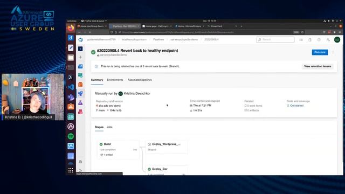The height and width of the screenshot is (194, 345).
Task: Open the Azure DevOps home logo
Action: 80,39
